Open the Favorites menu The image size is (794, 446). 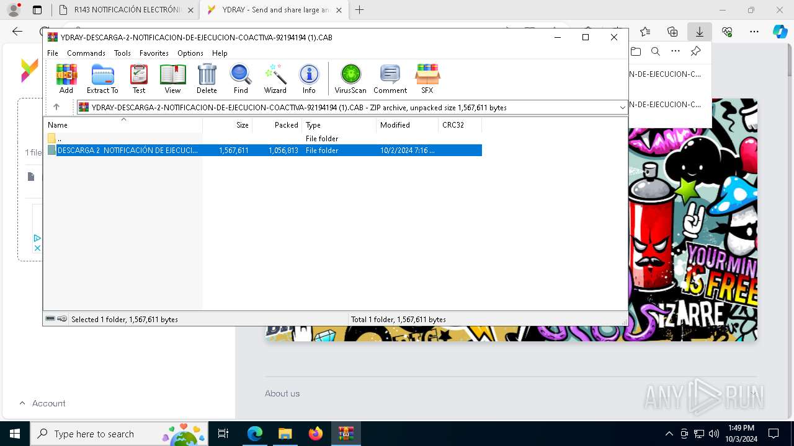coord(154,53)
